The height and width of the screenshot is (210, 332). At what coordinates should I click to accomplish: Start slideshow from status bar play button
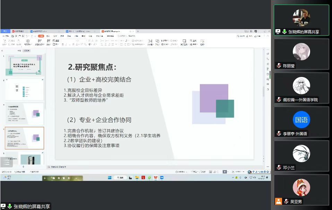(x=225, y=172)
